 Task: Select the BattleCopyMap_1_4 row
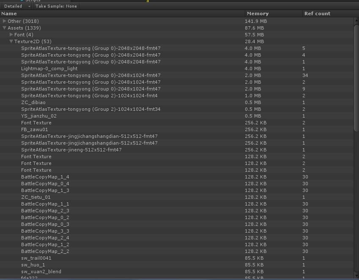(177, 177)
